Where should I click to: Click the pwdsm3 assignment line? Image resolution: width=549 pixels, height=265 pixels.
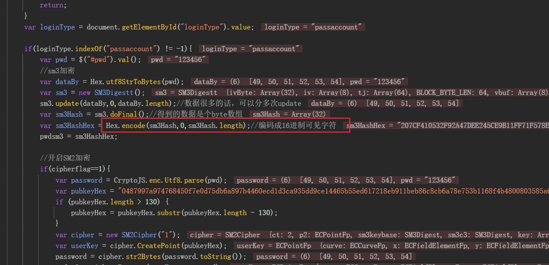(x=78, y=136)
